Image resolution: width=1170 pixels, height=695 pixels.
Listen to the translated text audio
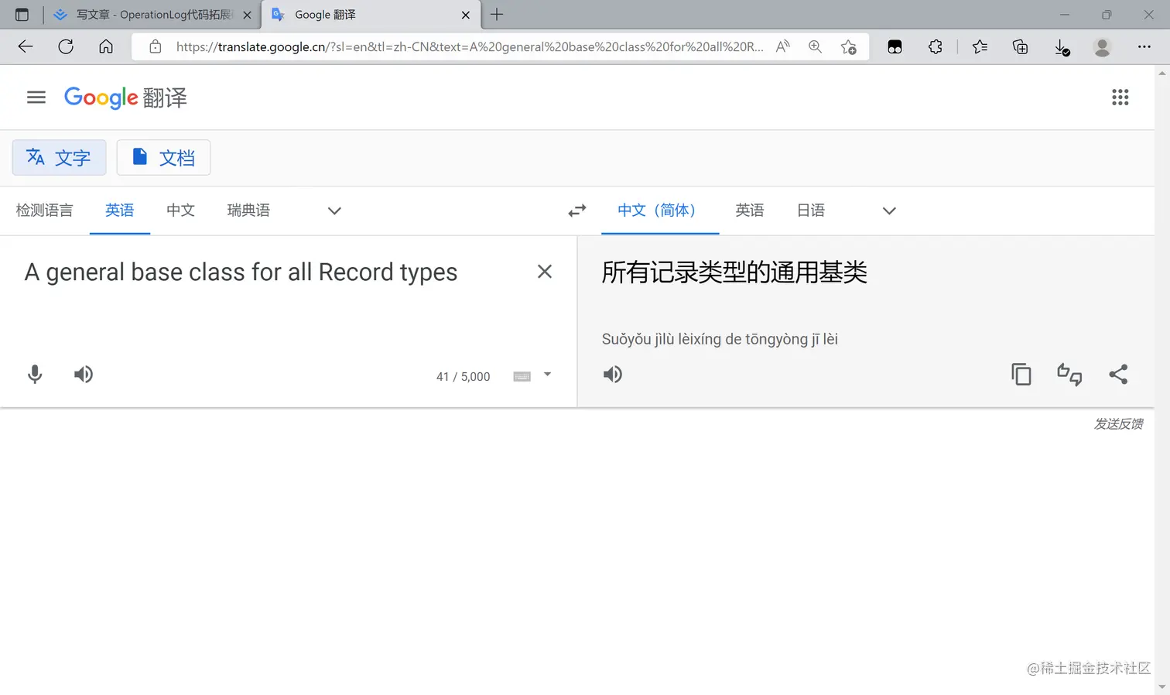(613, 375)
